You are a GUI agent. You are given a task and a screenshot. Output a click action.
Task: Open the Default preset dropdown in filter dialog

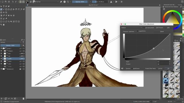(131, 28)
